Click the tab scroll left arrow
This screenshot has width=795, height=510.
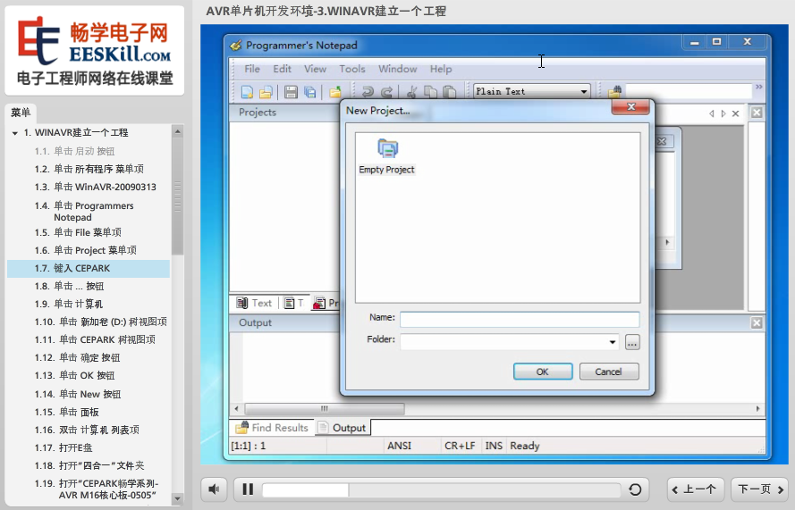point(711,113)
